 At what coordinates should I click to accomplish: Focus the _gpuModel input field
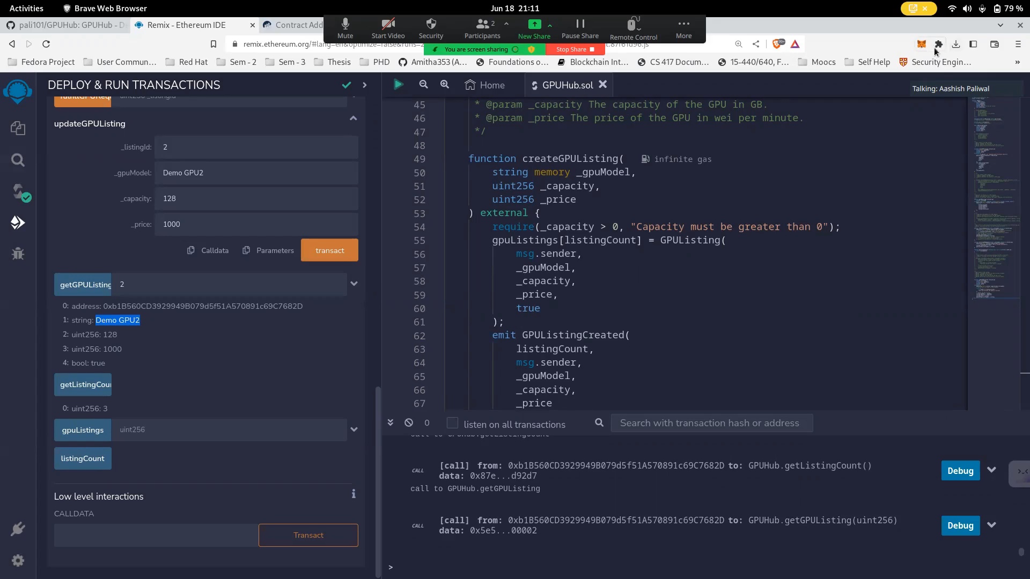(x=256, y=173)
